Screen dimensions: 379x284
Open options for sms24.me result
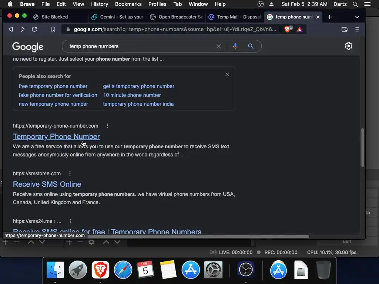pos(71,221)
